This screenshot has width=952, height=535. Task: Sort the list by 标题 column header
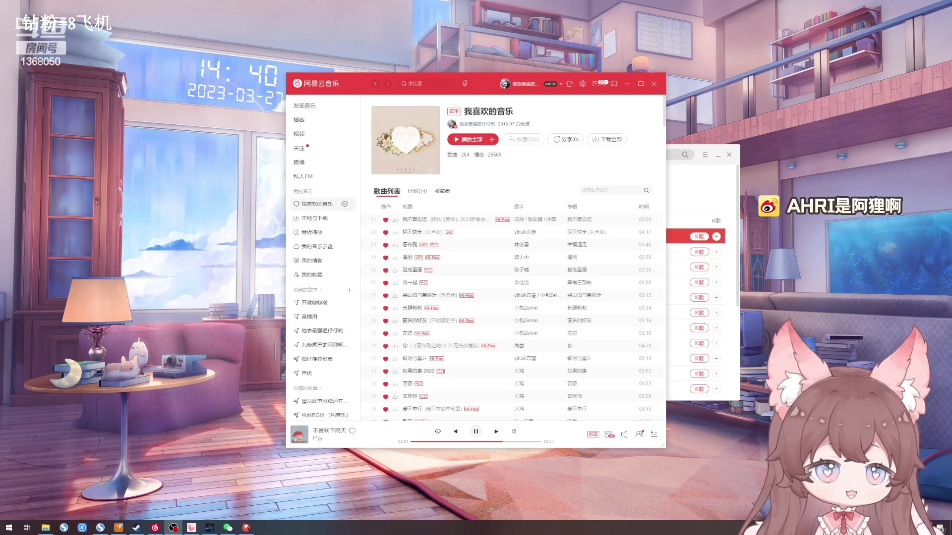[x=408, y=207]
